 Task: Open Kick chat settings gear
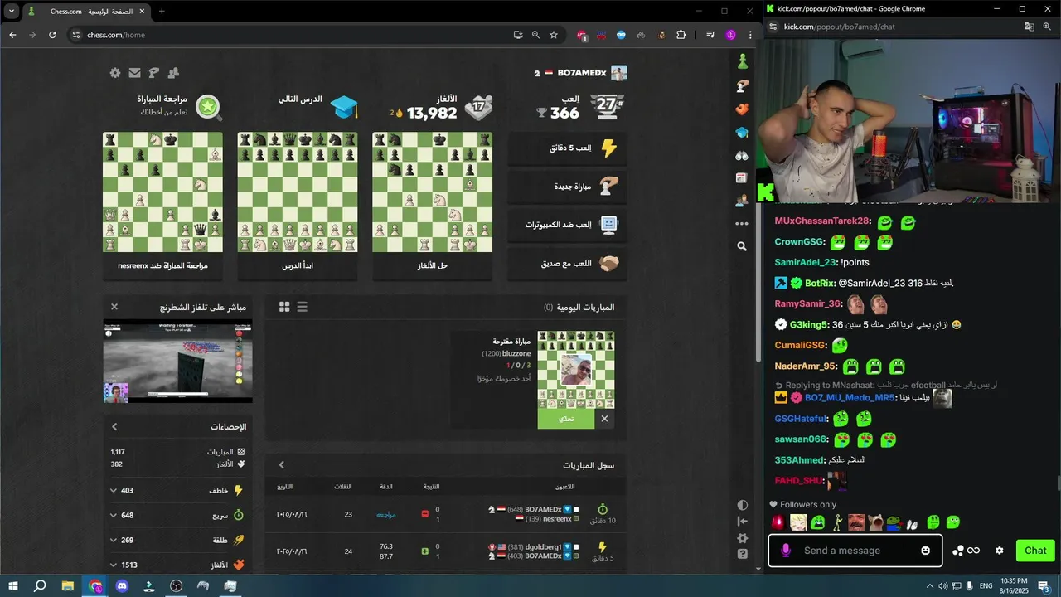pos(1000,551)
